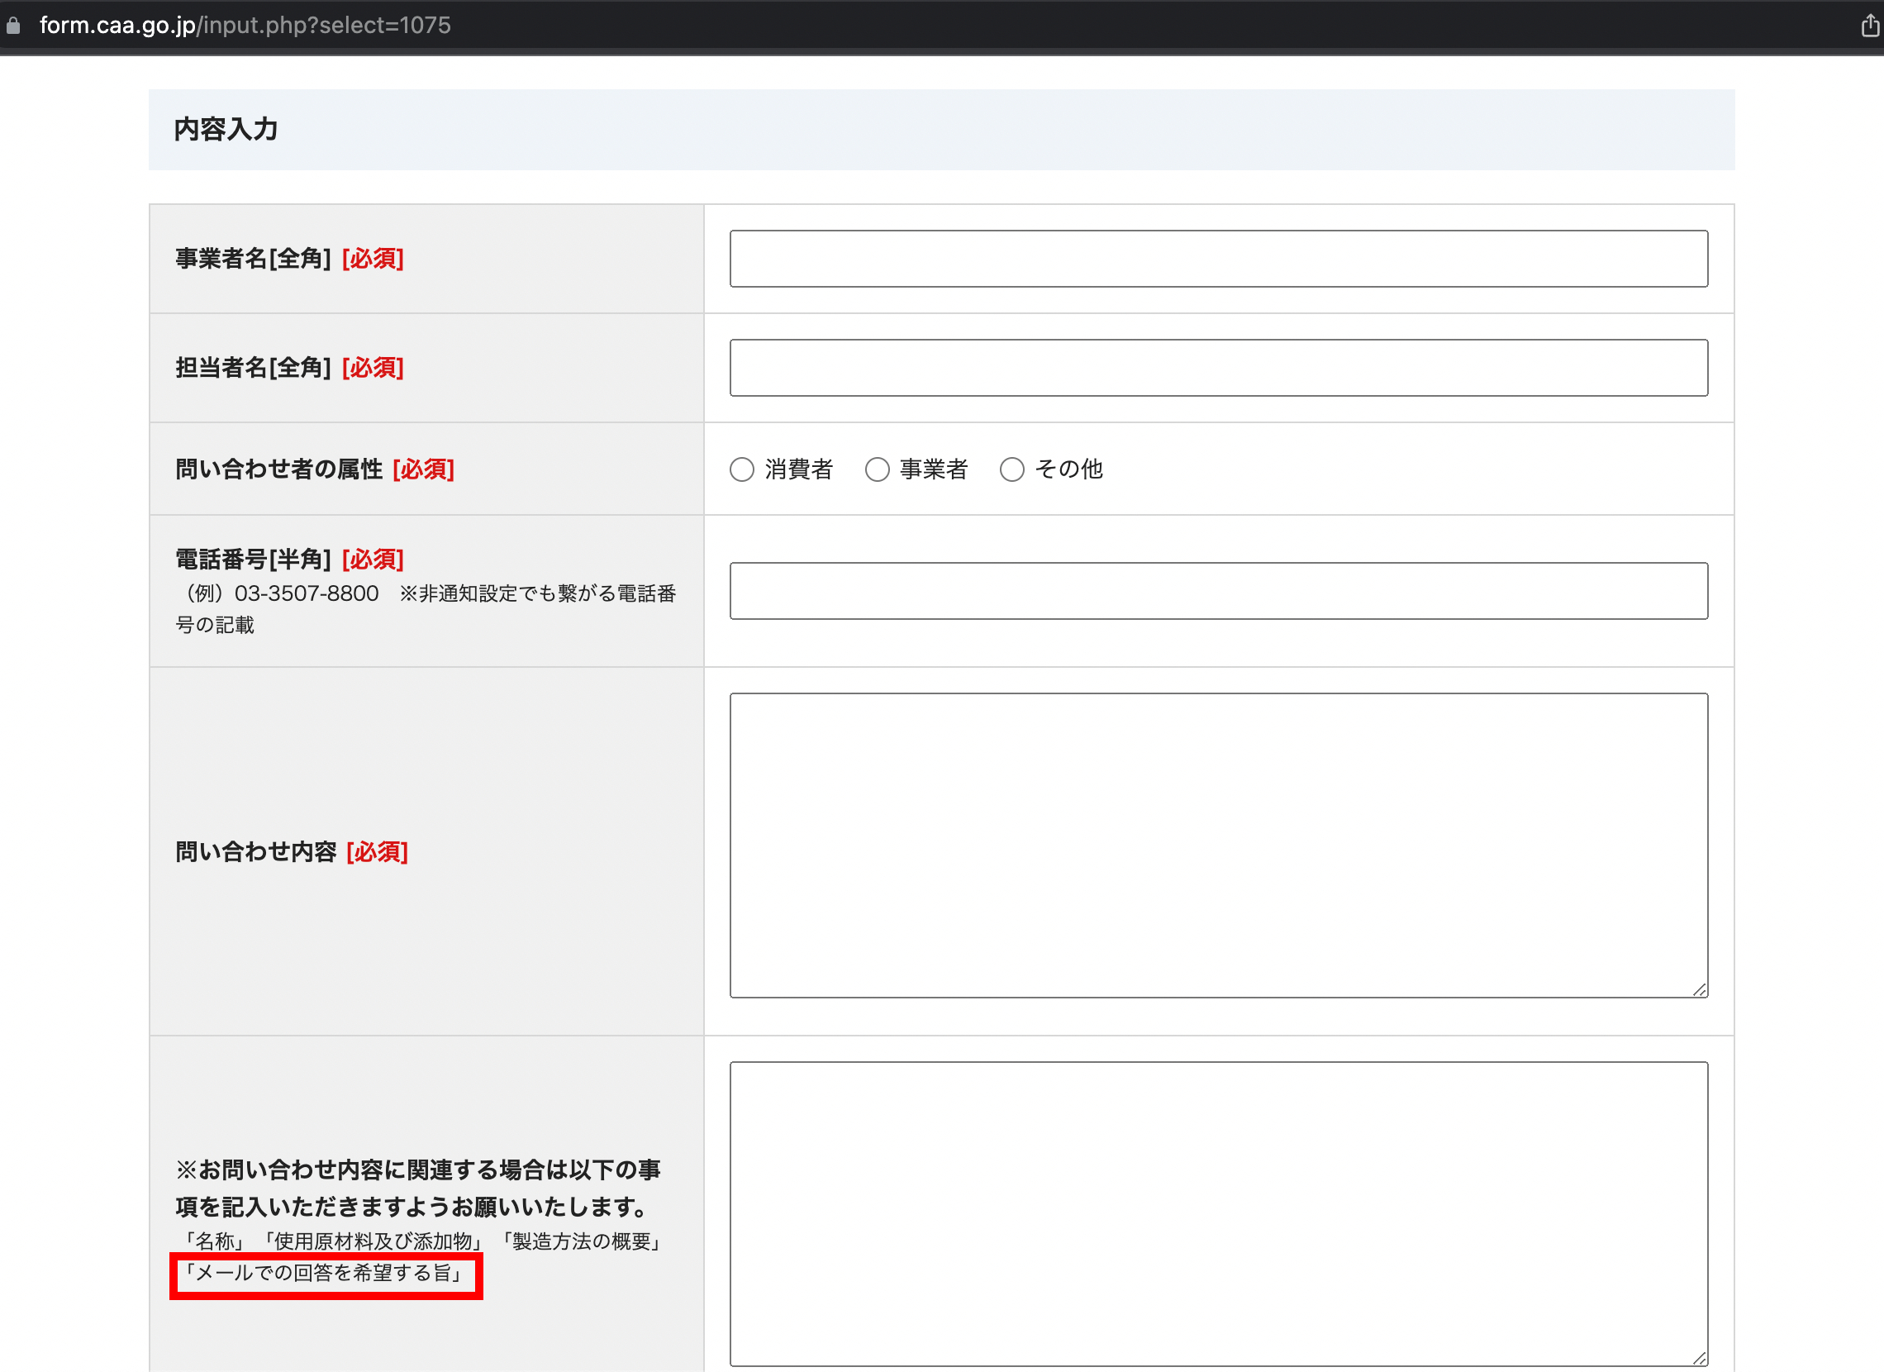Click resize handle of 問い合わせ内容 text area
The image size is (1884, 1372).
coord(1700,989)
